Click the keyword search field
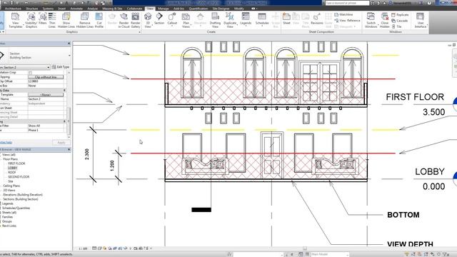This screenshot has width=457, height=257. 347,3
